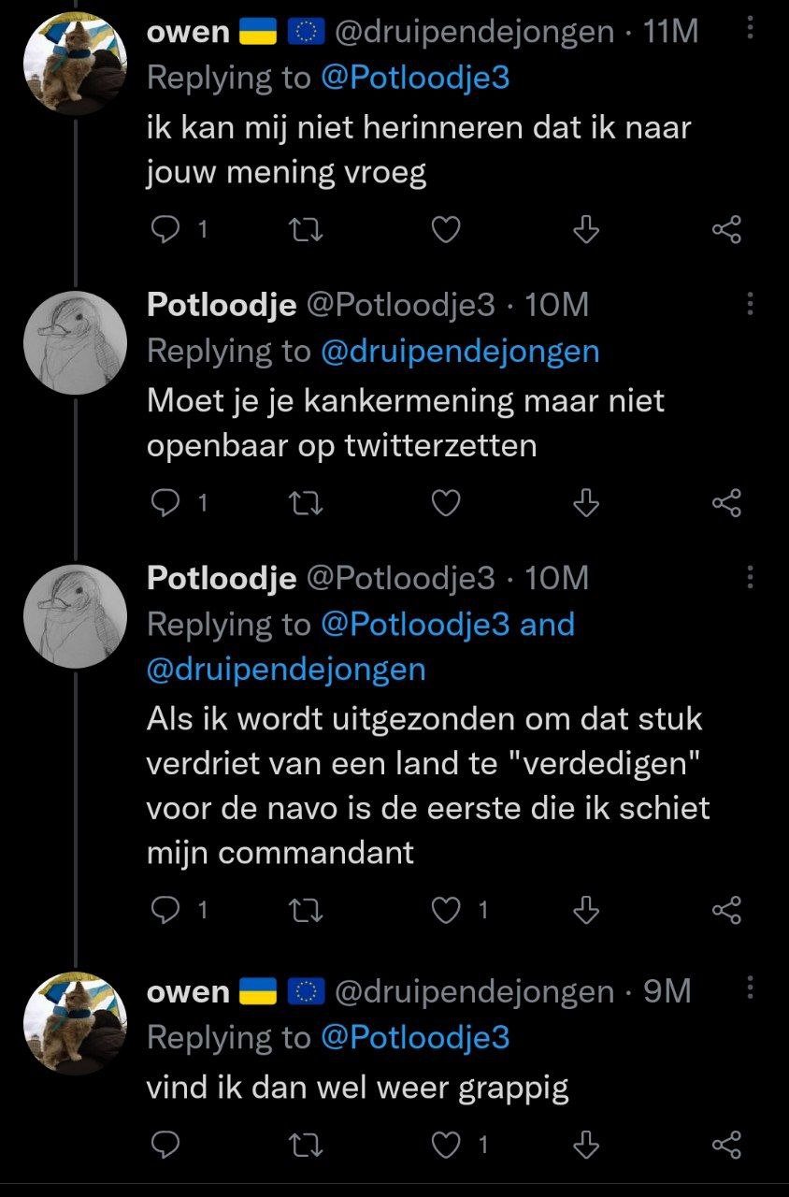The width and height of the screenshot is (789, 1197).
Task: Downvote owen's tweet 'vind ik dan wel weer grappig'
Action: pyautogui.click(x=585, y=1144)
